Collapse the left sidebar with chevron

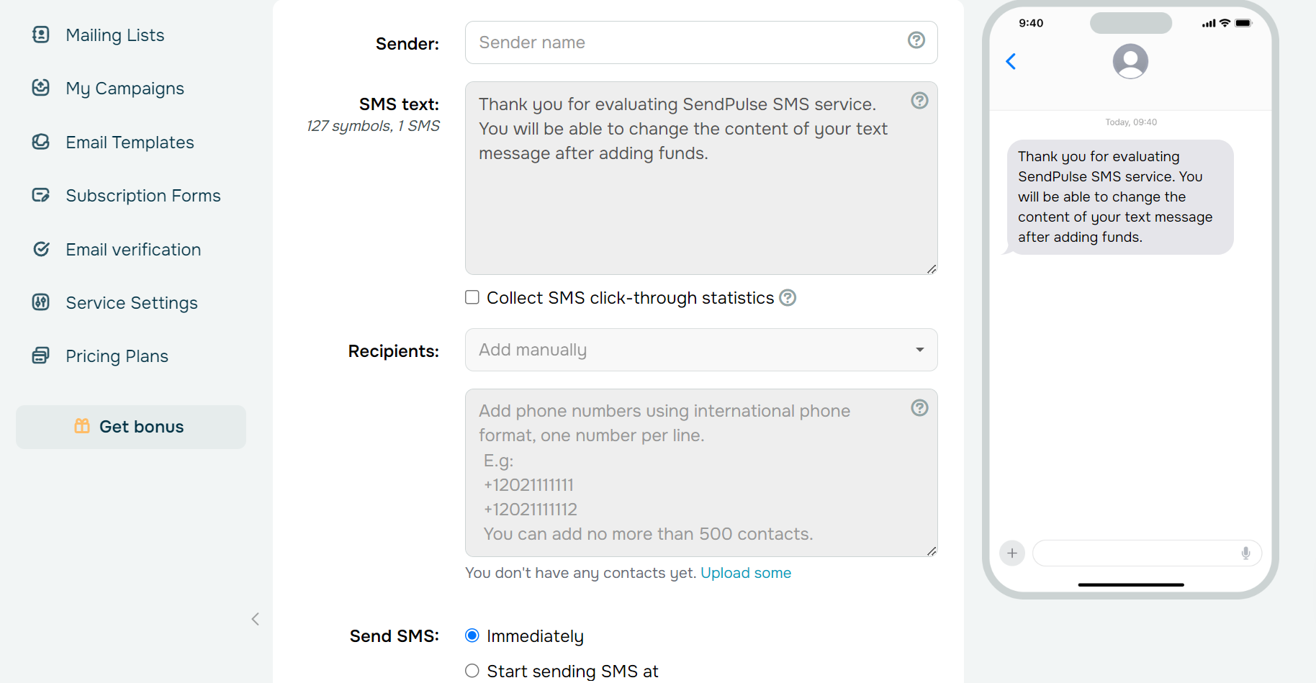(x=255, y=619)
